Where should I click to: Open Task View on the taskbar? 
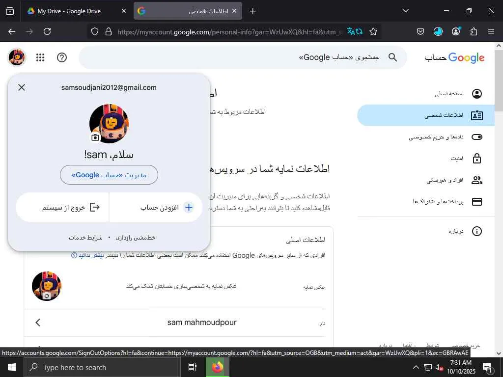pos(193,367)
